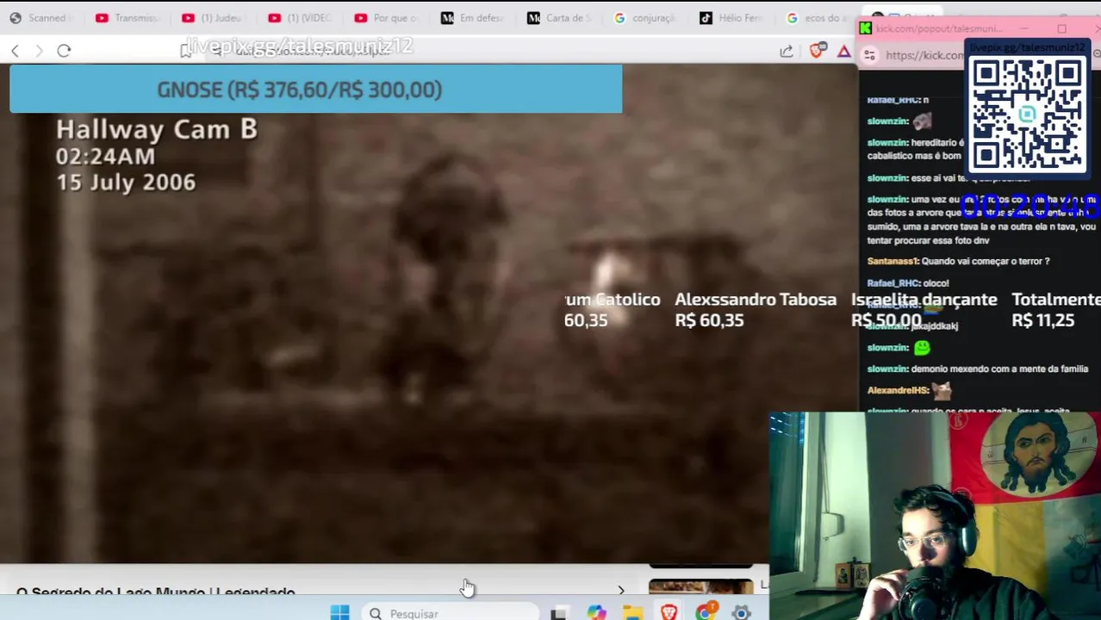Click the video title 'O Segredo do Lago Mungo'

(156, 592)
